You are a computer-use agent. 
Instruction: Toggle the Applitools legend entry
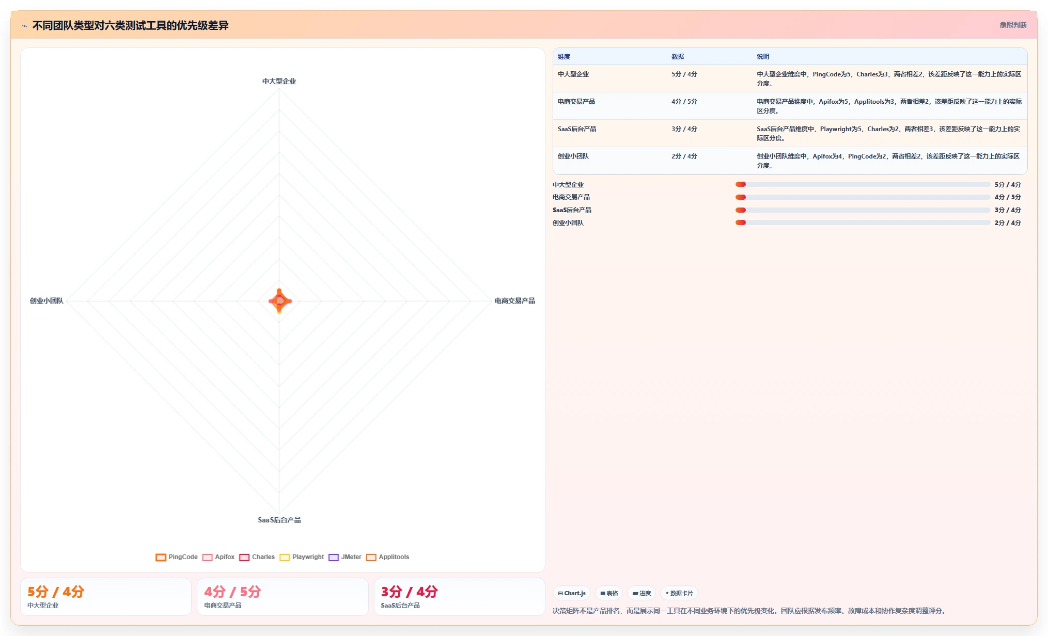click(x=387, y=557)
